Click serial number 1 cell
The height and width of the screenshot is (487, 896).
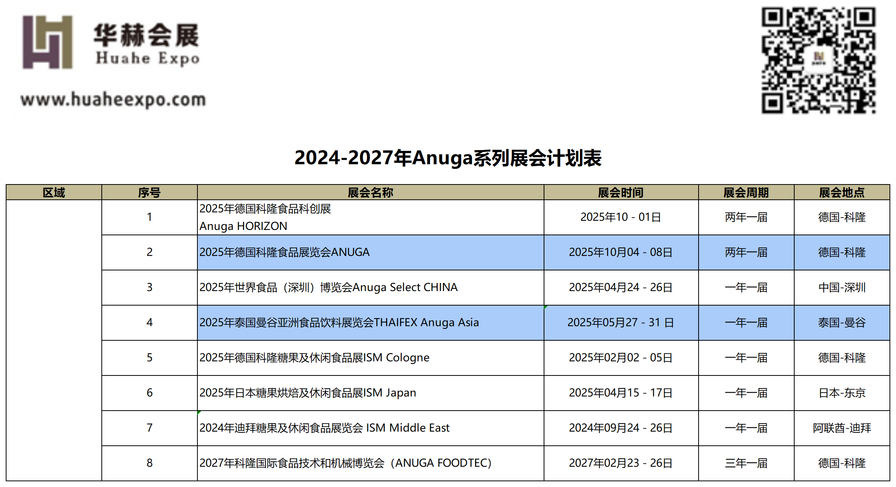tap(150, 217)
